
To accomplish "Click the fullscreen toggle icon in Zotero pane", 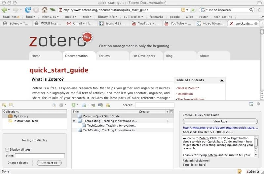I will pos(251,104).
